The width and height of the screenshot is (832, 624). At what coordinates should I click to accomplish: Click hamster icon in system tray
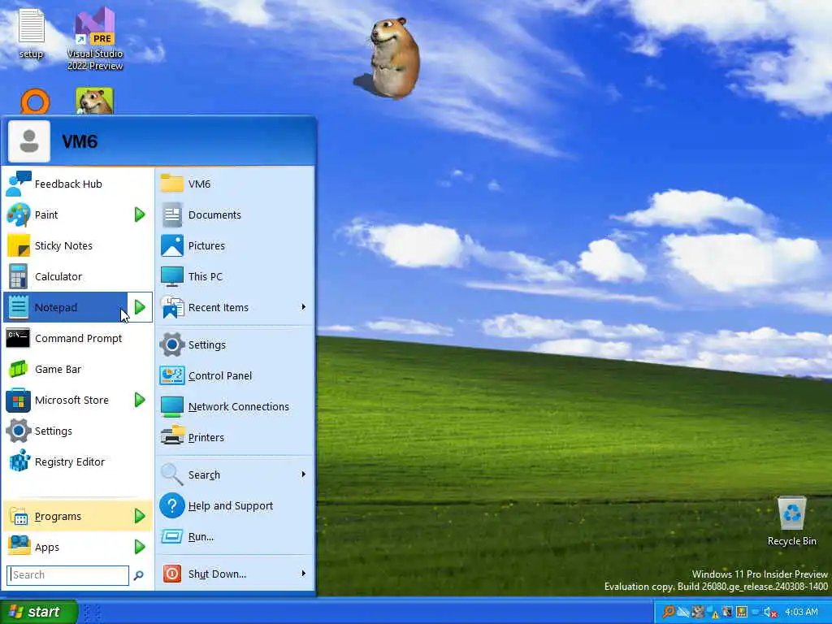[x=698, y=612]
